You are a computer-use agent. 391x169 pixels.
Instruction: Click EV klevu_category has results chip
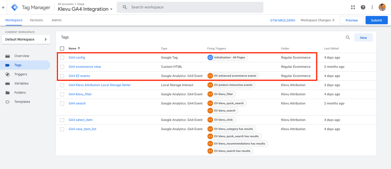point(232,129)
